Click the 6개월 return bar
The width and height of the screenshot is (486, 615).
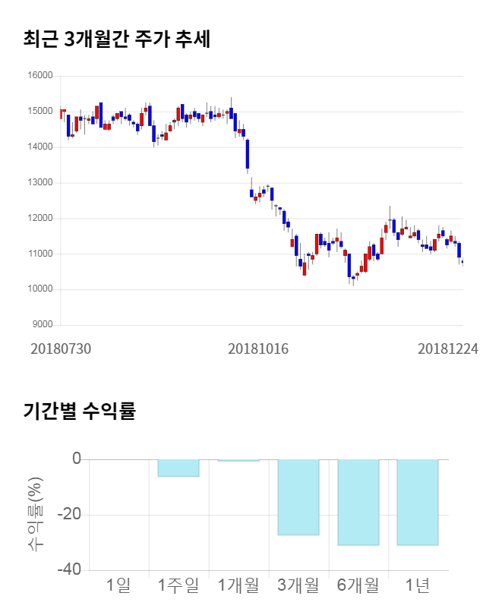coord(358,502)
